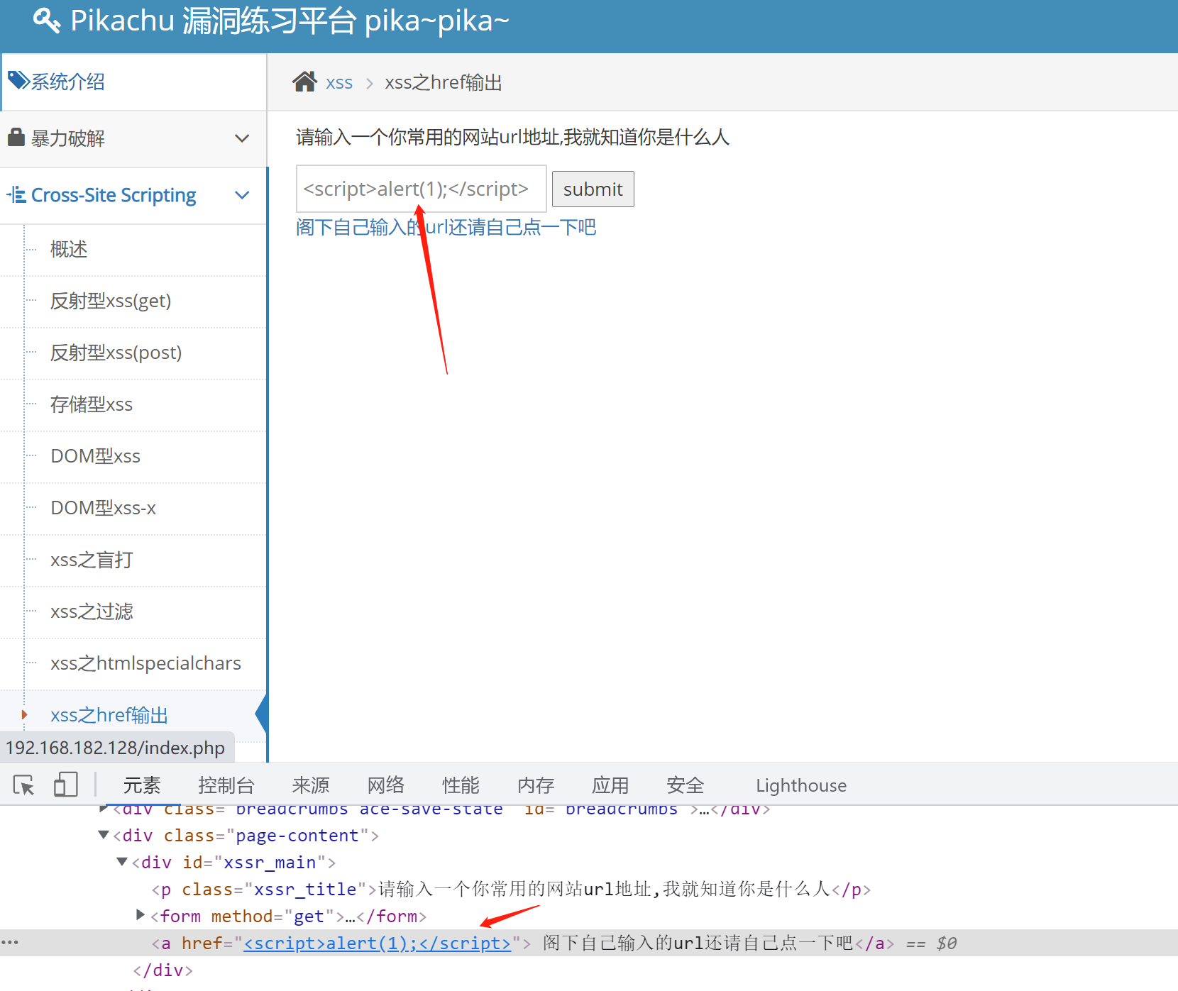Open xss之htmlspecialchars in the sidebar
The width and height of the screenshot is (1178, 991).
click(x=146, y=663)
